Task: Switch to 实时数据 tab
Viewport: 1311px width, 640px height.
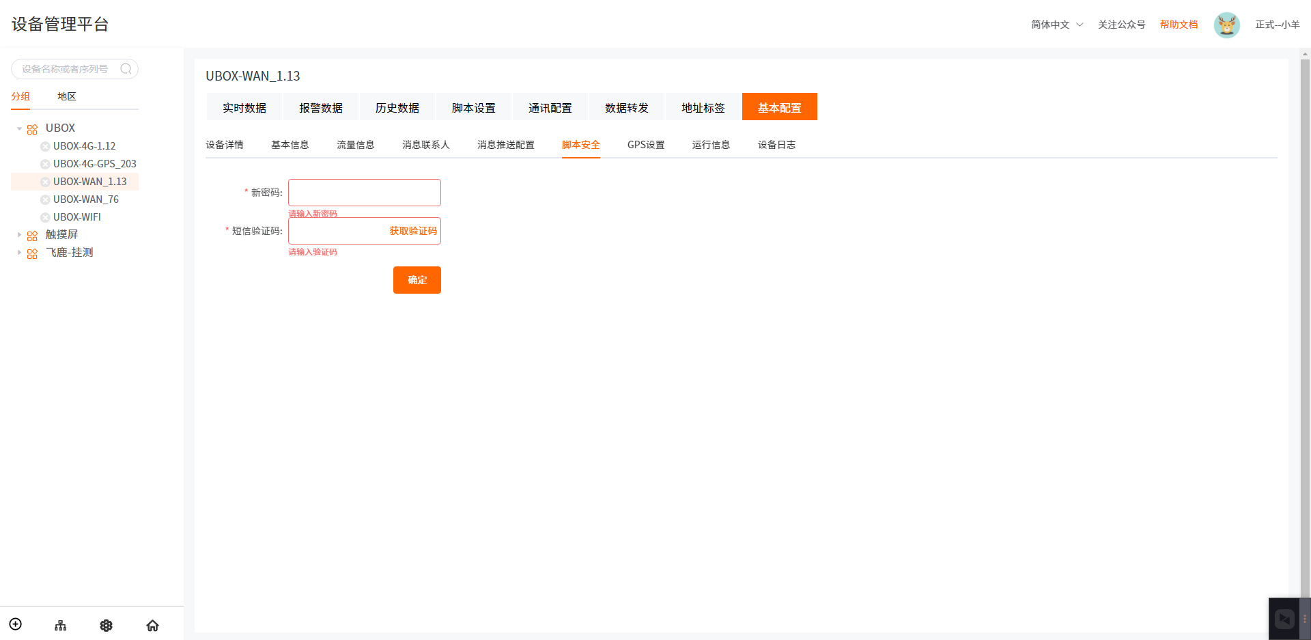Action: click(244, 107)
